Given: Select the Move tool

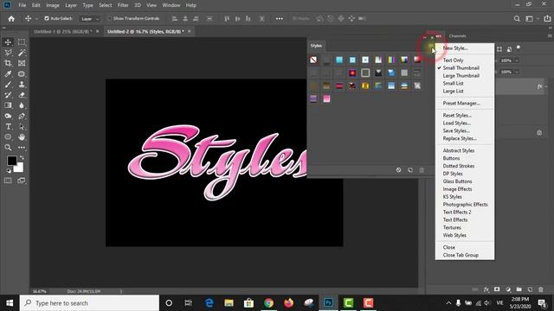Looking at the screenshot, I should [x=8, y=42].
